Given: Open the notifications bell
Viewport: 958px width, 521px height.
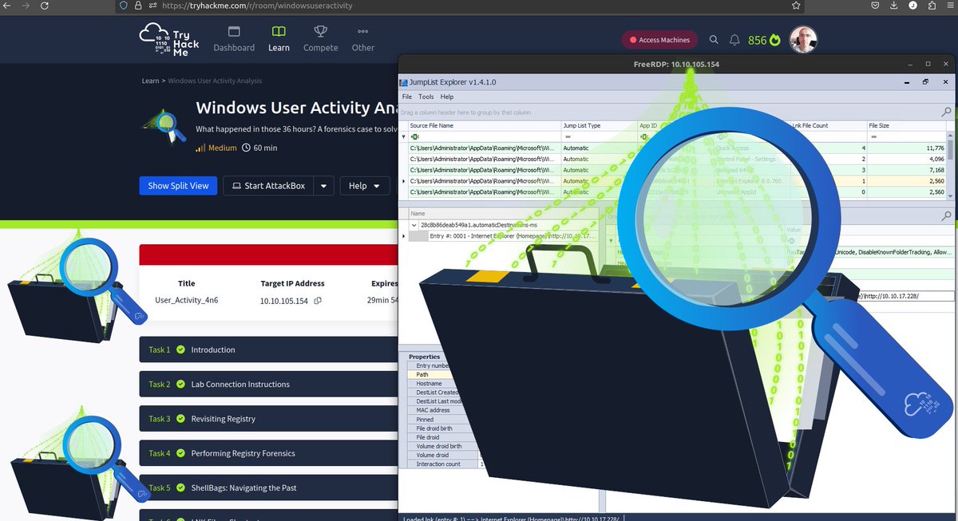Looking at the screenshot, I should [734, 40].
